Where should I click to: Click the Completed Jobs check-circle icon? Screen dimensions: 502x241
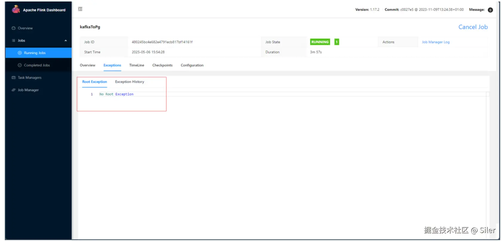[x=20, y=65]
